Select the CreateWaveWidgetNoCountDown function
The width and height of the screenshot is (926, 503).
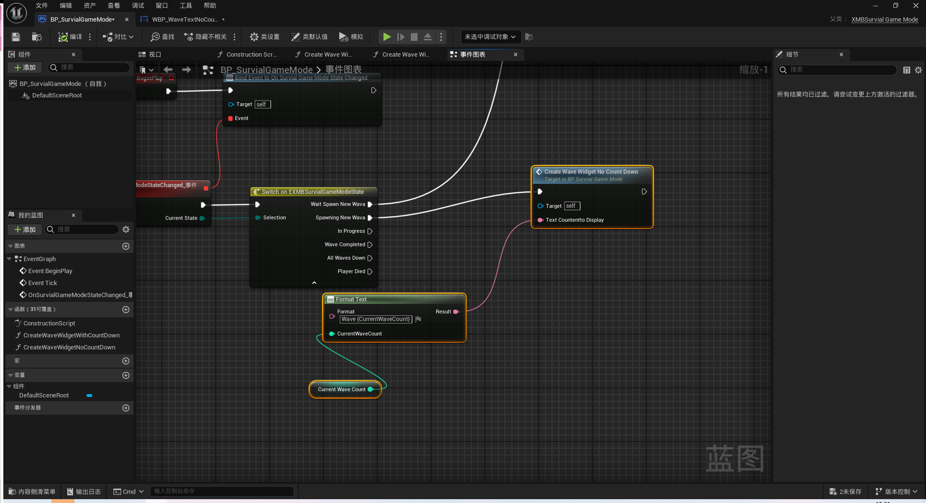(x=69, y=347)
